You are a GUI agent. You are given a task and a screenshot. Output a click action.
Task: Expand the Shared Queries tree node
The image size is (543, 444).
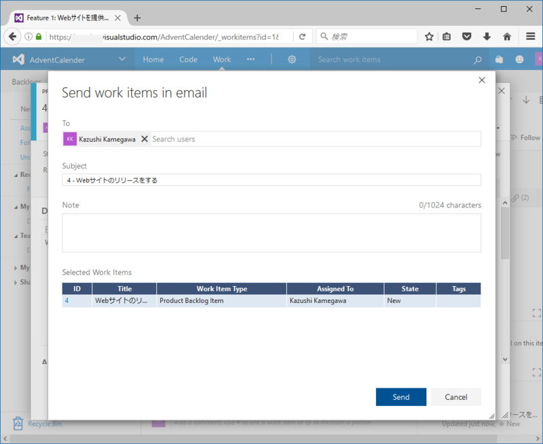(16, 283)
